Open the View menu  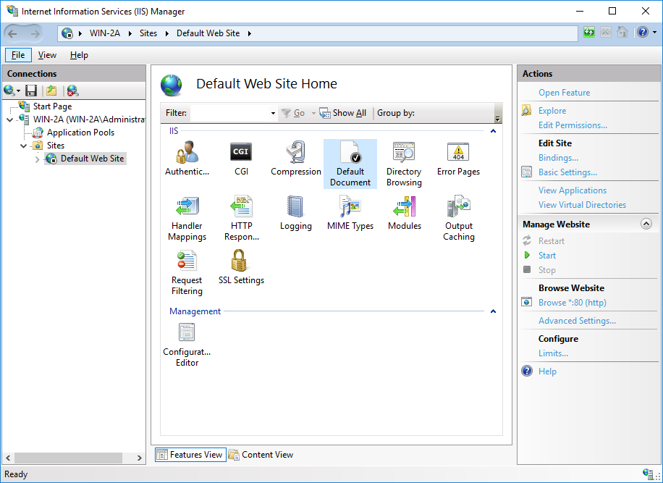click(47, 55)
